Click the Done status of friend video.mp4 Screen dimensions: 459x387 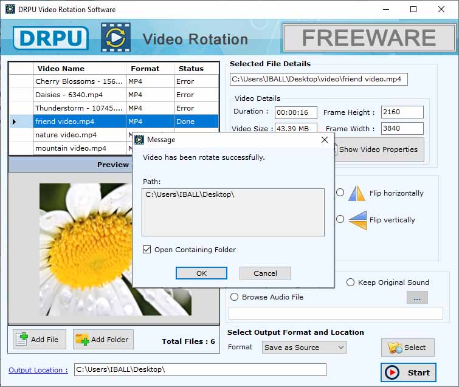click(x=196, y=122)
